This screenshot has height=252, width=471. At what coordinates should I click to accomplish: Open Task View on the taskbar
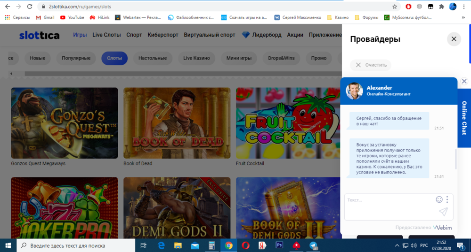coord(143,245)
